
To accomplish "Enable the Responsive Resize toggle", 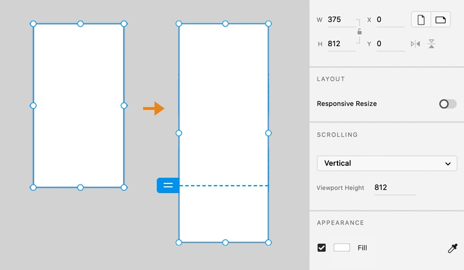I will pyautogui.click(x=447, y=104).
